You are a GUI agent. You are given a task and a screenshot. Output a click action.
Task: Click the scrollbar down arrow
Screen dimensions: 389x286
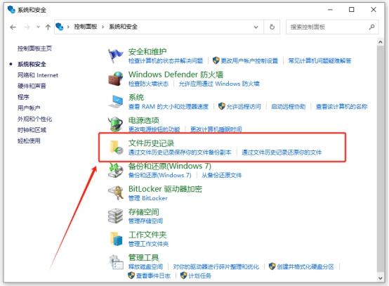(381, 278)
